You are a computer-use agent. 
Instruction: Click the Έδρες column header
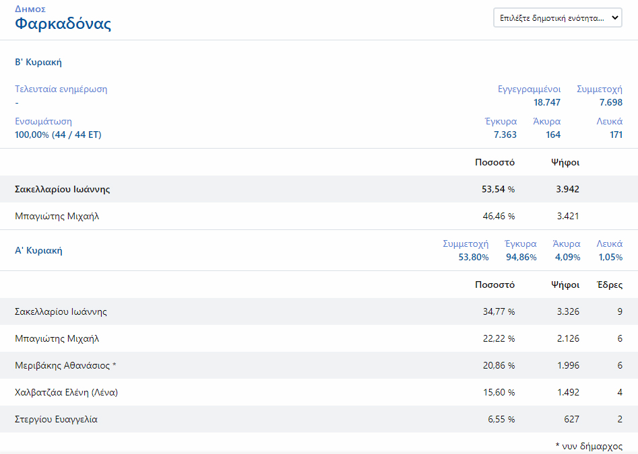click(x=610, y=285)
